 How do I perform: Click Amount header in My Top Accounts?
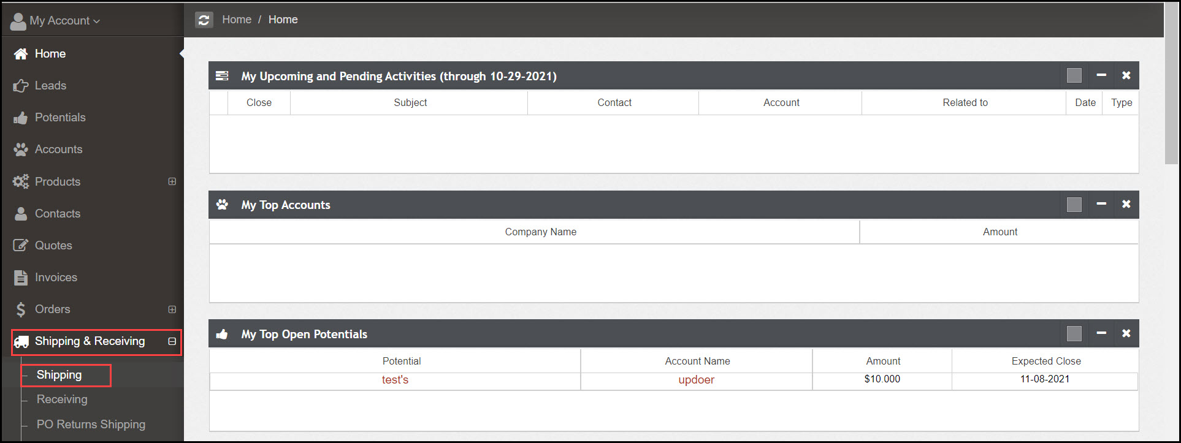pos(1000,232)
